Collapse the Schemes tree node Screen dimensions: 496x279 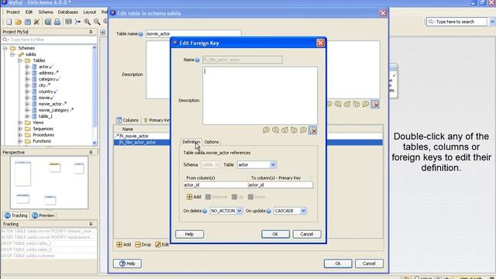[x=5, y=48]
